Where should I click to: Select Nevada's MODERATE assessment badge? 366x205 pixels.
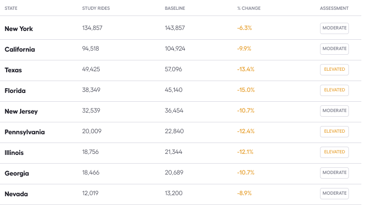coord(334,194)
